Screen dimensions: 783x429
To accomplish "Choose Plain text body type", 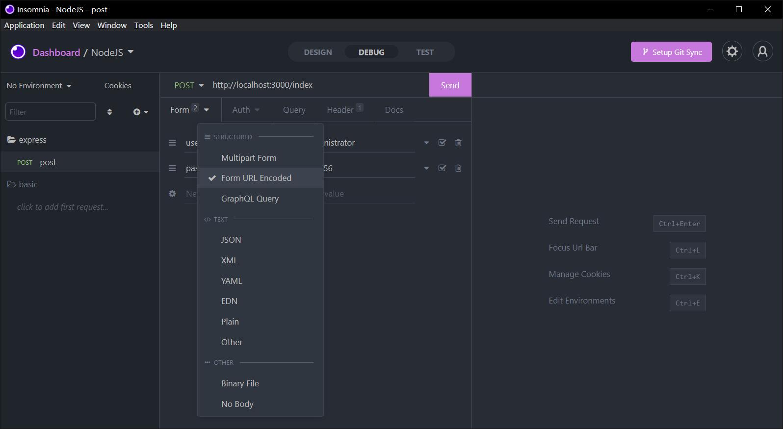I will pos(260,322).
